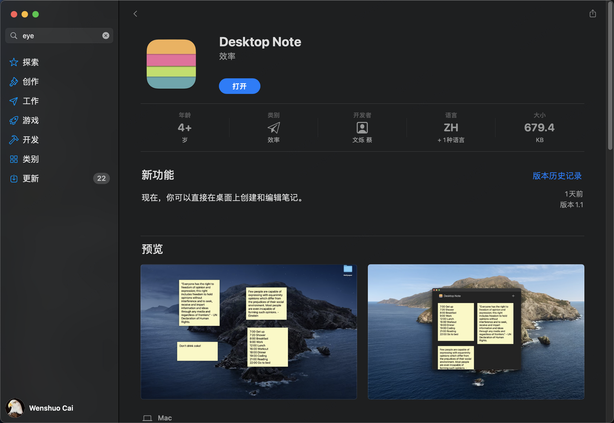The height and width of the screenshot is (423, 614).
Task: Click the 679.4 size value
Action: point(539,128)
